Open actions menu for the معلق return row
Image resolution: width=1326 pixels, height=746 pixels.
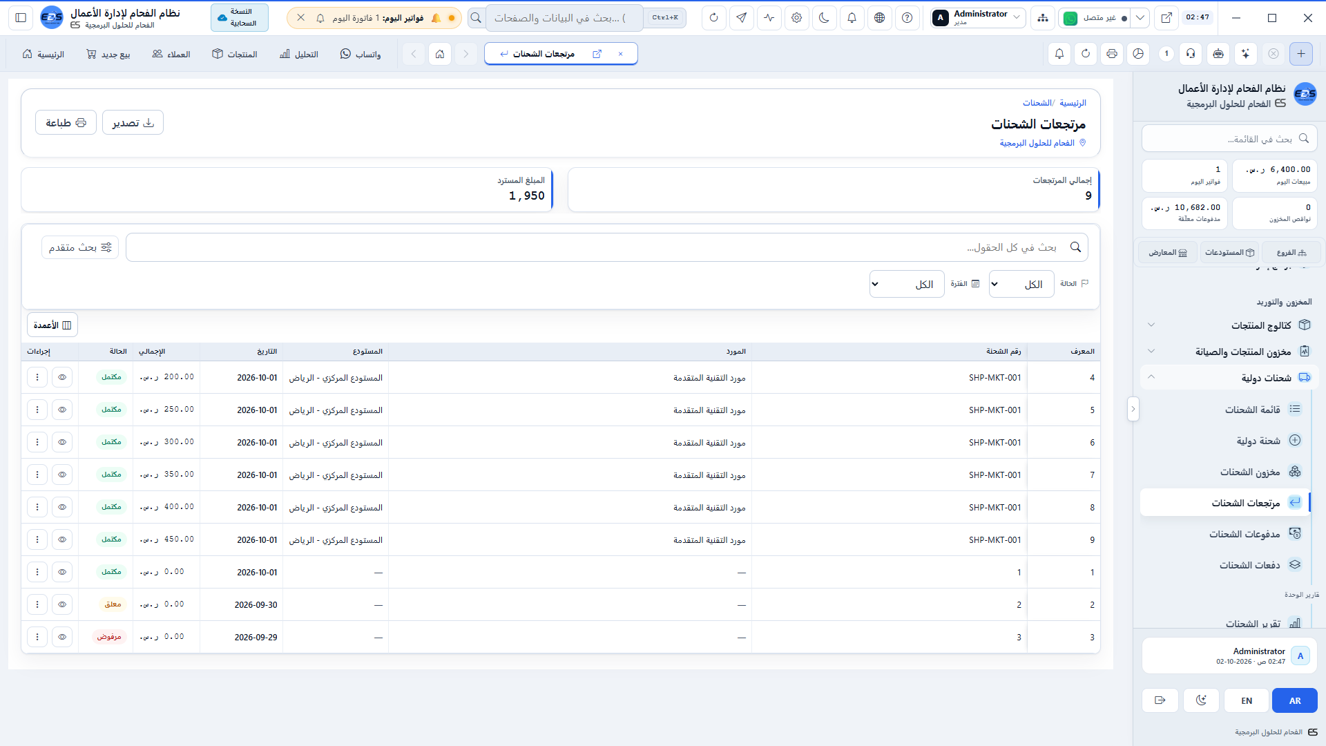coord(37,604)
